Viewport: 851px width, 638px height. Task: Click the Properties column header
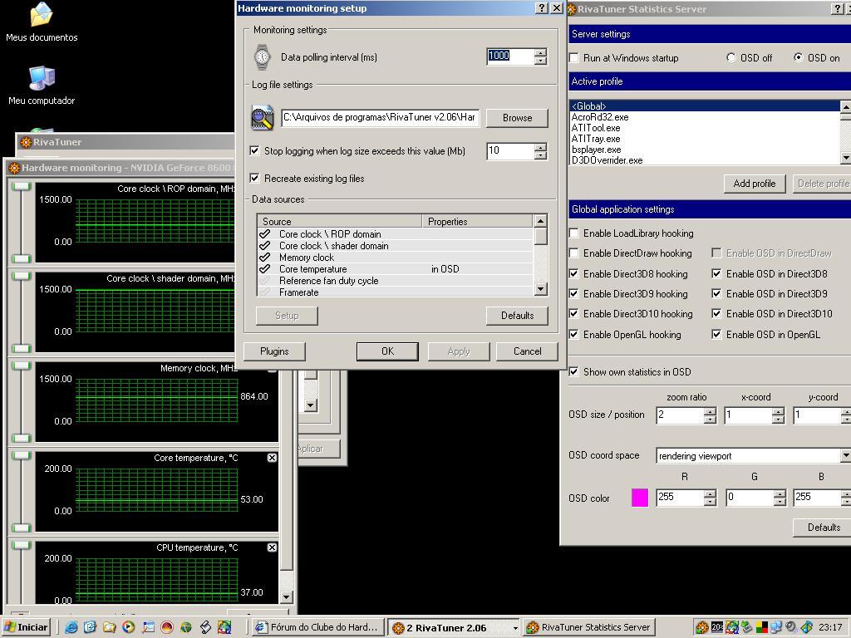(478, 221)
